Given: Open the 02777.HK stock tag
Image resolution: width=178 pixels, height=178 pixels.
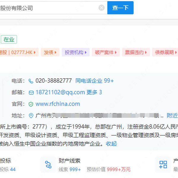Looking at the screenshot, I should pyautogui.click(x=19, y=52).
